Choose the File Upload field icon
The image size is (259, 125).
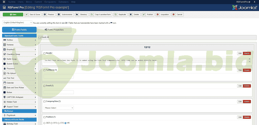[x=4, y=73]
